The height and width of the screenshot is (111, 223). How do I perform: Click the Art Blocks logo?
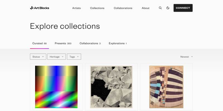[x=40, y=8]
